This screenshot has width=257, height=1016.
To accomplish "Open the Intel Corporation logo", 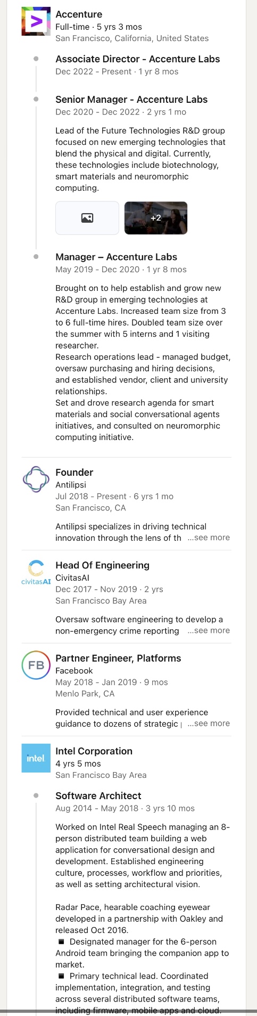I will 36,758.
